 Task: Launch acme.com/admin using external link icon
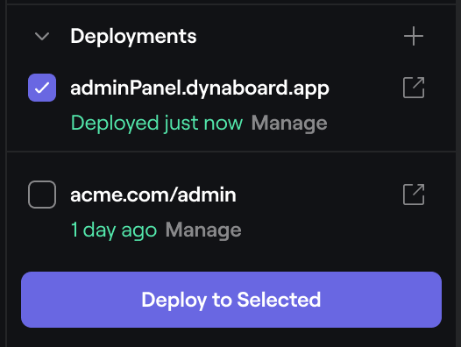point(414,195)
